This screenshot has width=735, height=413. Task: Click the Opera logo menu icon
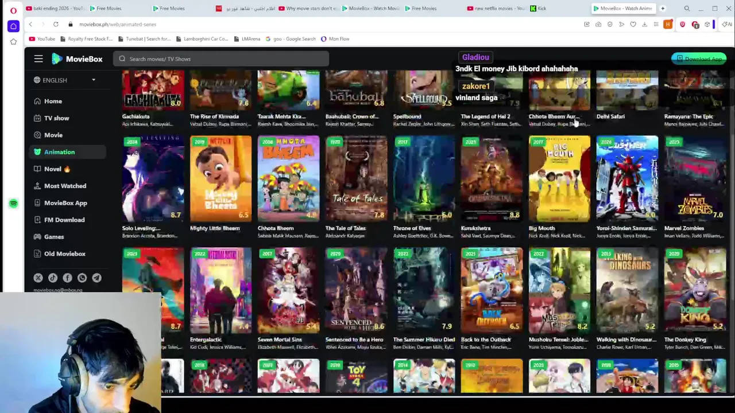click(x=13, y=9)
